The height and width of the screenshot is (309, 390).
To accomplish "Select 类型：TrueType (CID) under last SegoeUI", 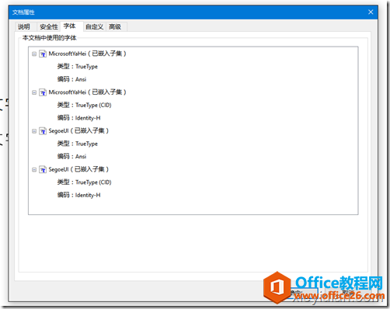I will [x=84, y=182].
